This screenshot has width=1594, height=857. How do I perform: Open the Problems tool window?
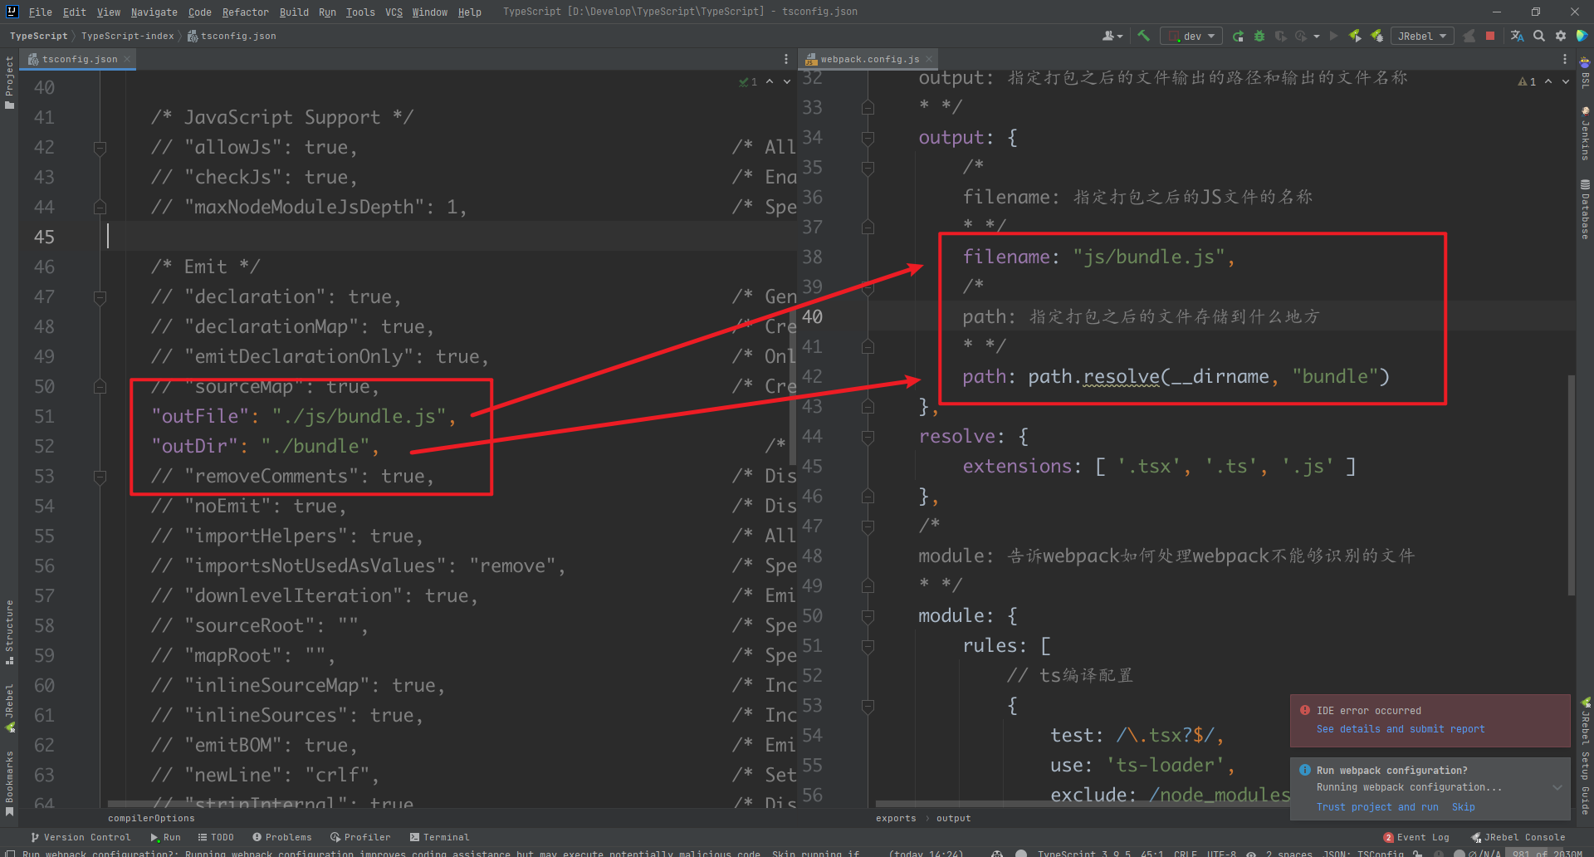click(282, 837)
